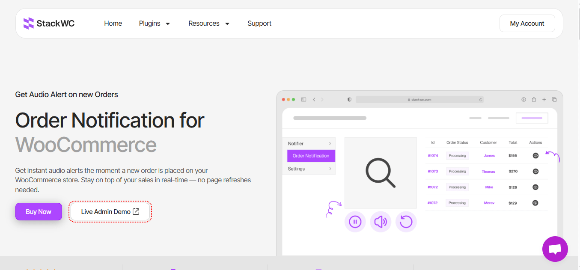Click the speaker volume icon
Image resolution: width=580 pixels, height=270 pixels.
tap(381, 222)
